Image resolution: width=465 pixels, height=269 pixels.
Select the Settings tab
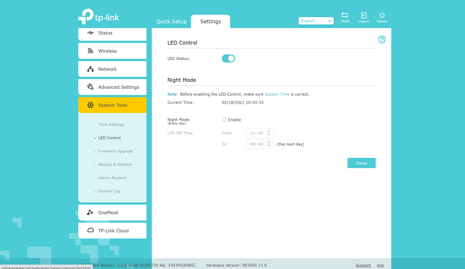click(211, 21)
